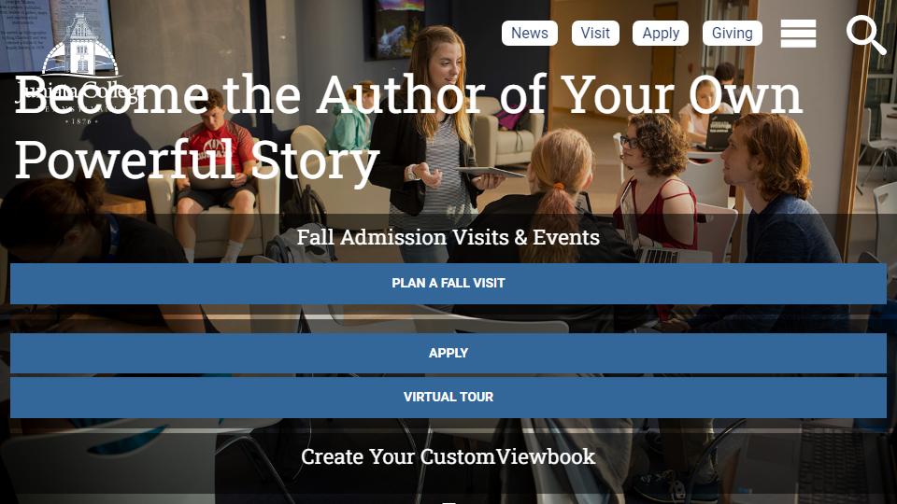Image resolution: width=897 pixels, height=504 pixels.
Task: Open the News page
Action: [530, 34]
